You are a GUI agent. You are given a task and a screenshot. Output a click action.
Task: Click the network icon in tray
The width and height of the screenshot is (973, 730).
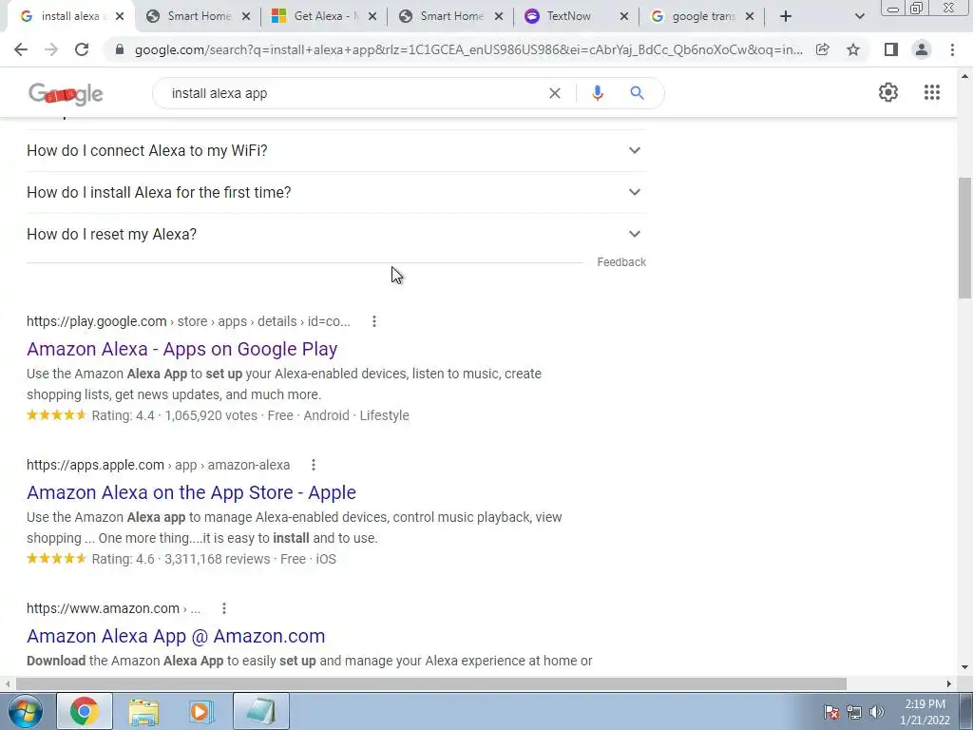[x=854, y=712]
